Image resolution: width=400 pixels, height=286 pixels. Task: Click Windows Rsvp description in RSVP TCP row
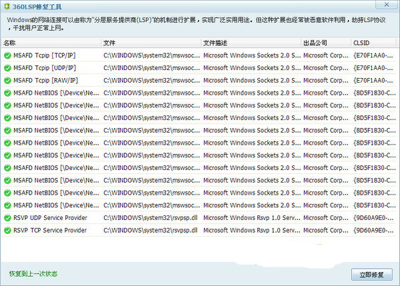point(252,231)
